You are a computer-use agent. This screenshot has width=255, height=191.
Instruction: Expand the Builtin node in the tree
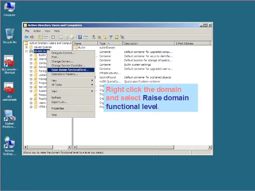pos(31,55)
